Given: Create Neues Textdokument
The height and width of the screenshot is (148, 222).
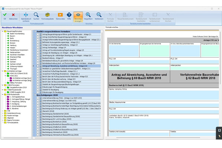Looking at the screenshot, I should coord(125,15).
